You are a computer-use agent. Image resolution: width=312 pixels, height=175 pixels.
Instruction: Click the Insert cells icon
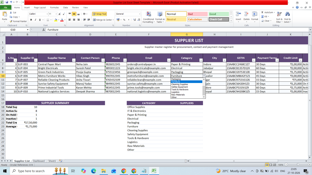238,14
